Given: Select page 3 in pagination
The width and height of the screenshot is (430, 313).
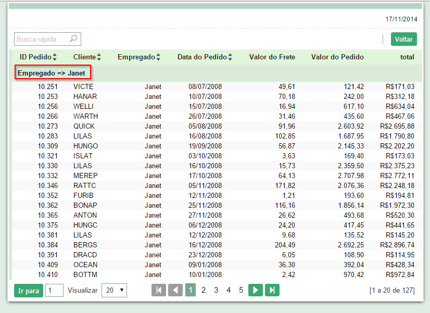Looking at the screenshot, I should pos(216,290).
